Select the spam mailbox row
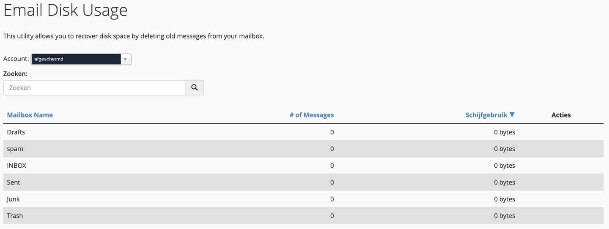Image resolution: width=609 pixels, height=229 pixels. [304, 149]
